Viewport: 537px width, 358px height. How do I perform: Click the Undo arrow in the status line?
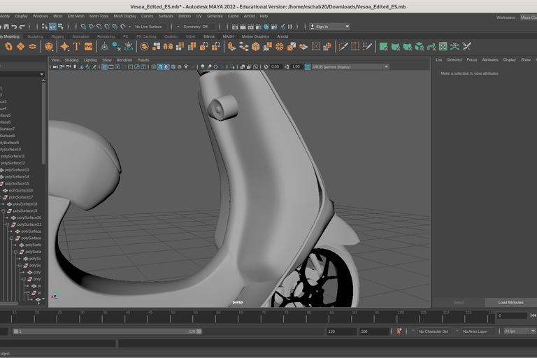pyautogui.click(x=15, y=27)
